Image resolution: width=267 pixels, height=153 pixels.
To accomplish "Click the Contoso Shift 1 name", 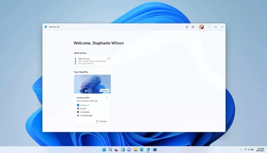I will [x=83, y=98].
